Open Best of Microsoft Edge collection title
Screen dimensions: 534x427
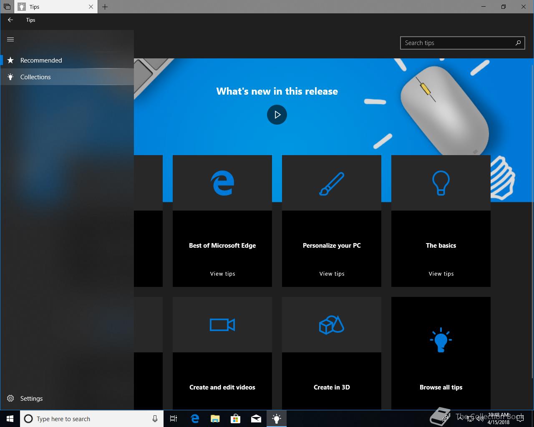click(222, 245)
